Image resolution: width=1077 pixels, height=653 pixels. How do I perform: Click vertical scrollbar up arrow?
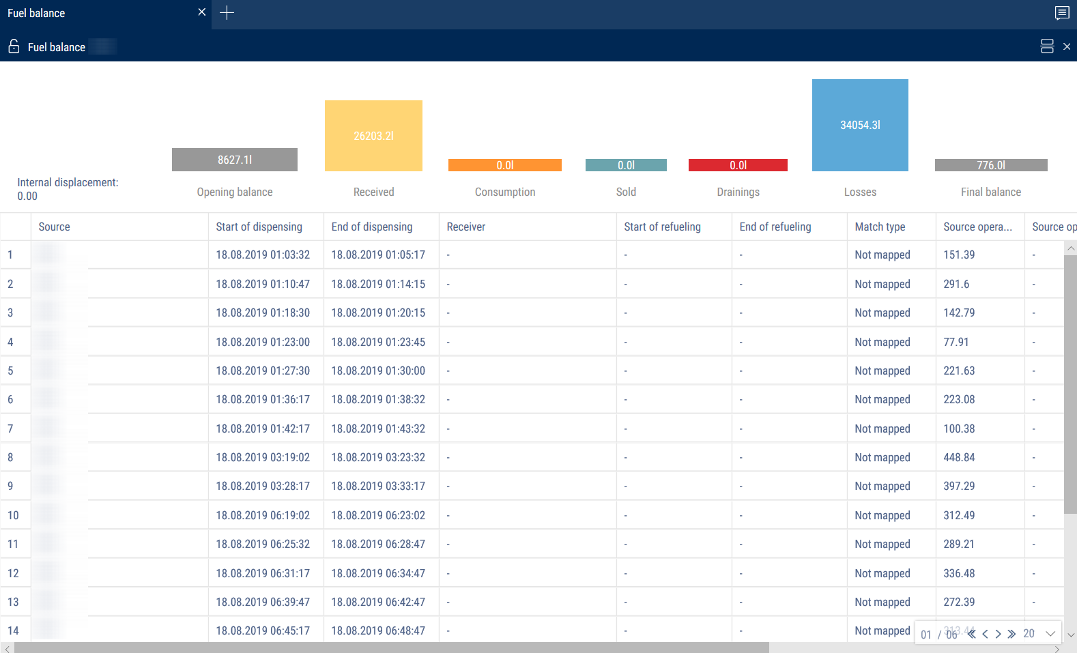[x=1071, y=248]
